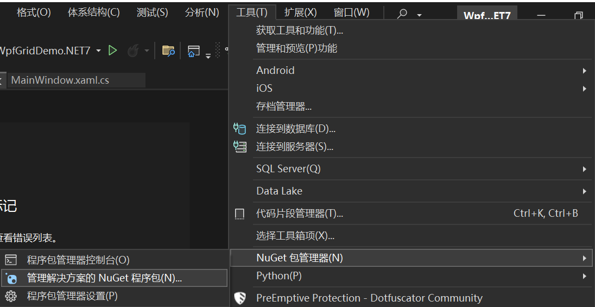Switch to MainWindow.xaml.cs tab

coord(76,80)
